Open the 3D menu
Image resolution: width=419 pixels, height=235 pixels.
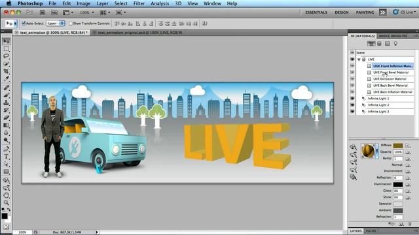click(x=178, y=3)
